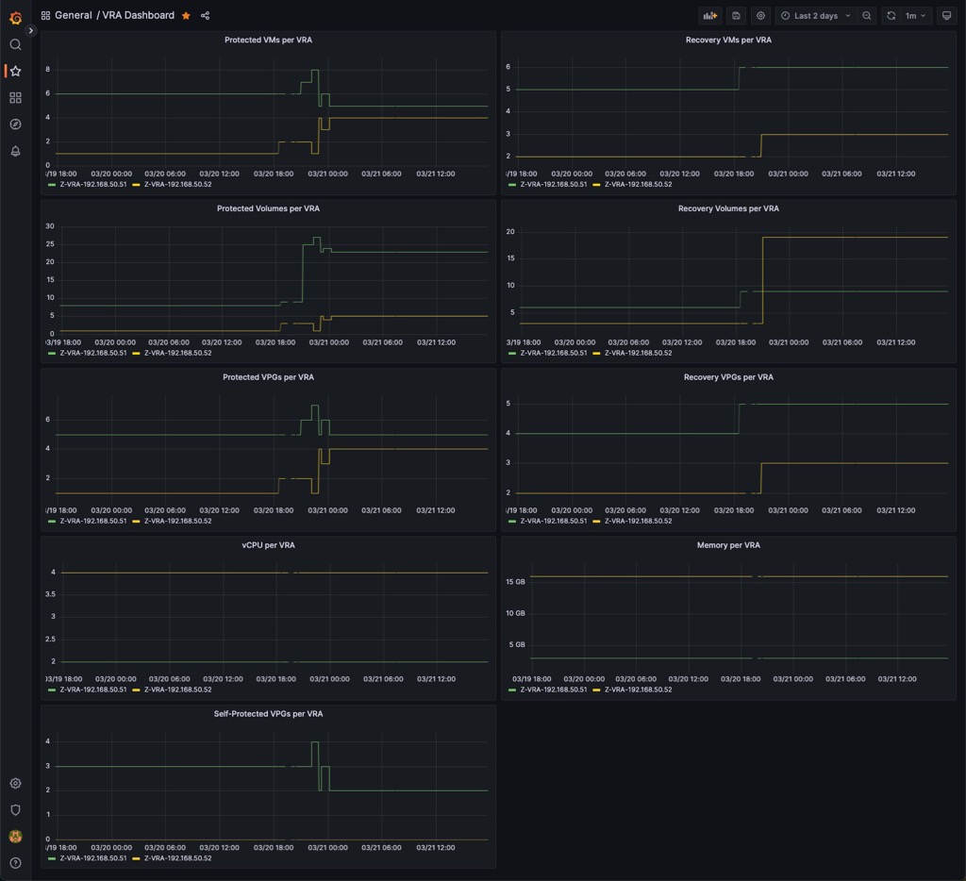Click the Memory per VRA graph area
The image size is (966, 881).
click(x=740, y=618)
